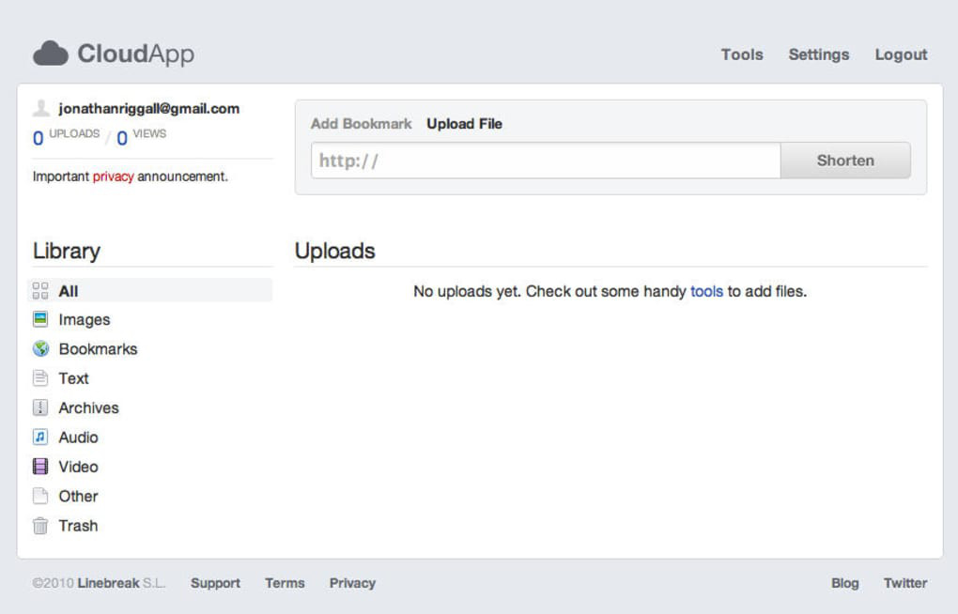Open the Trash can icon
This screenshot has width=958, height=614.
[x=40, y=526]
